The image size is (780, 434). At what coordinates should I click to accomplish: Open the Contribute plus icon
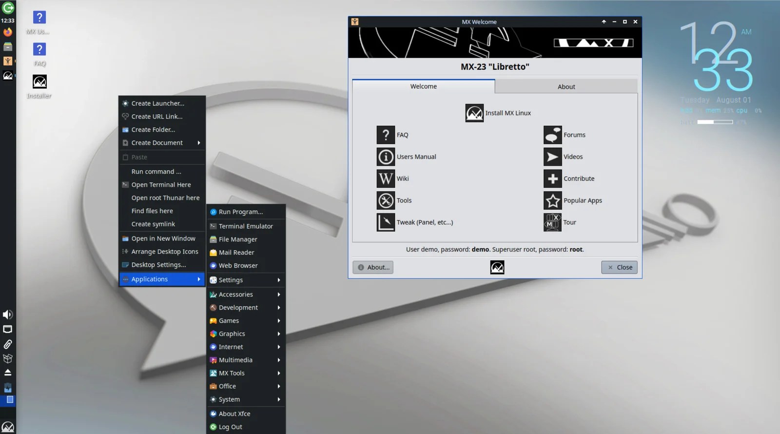(553, 178)
